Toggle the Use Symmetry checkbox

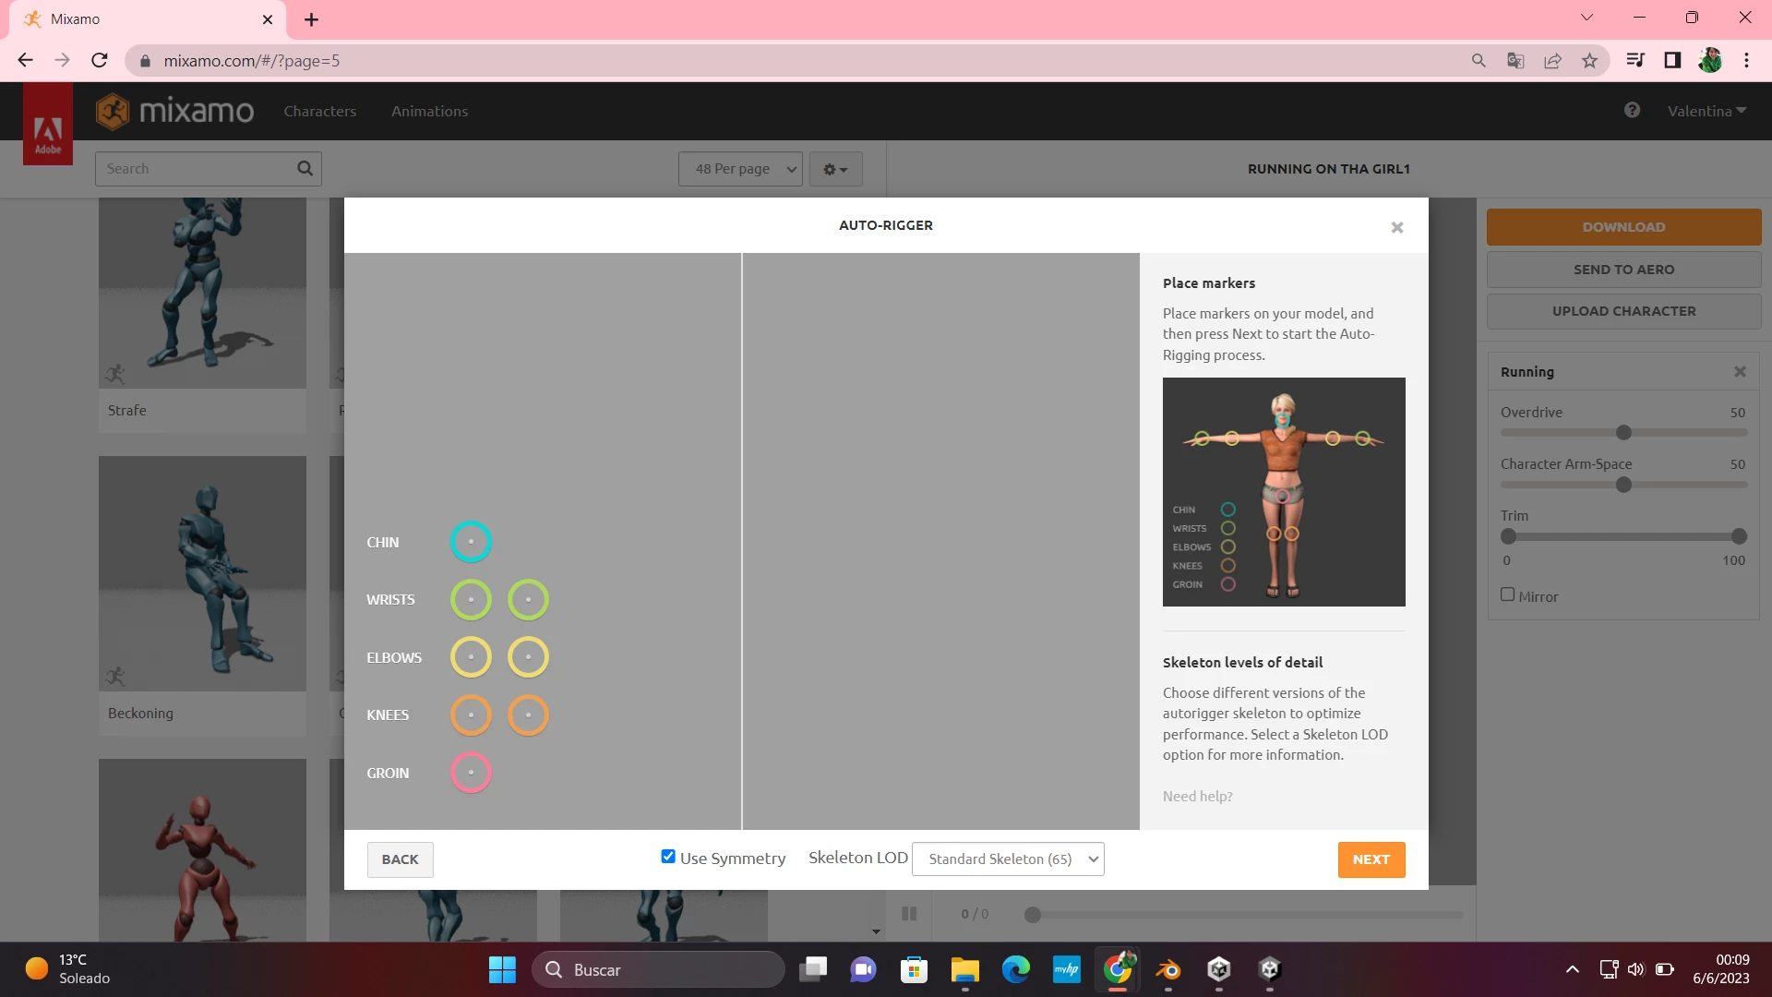pyautogui.click(x=668, y=857)
